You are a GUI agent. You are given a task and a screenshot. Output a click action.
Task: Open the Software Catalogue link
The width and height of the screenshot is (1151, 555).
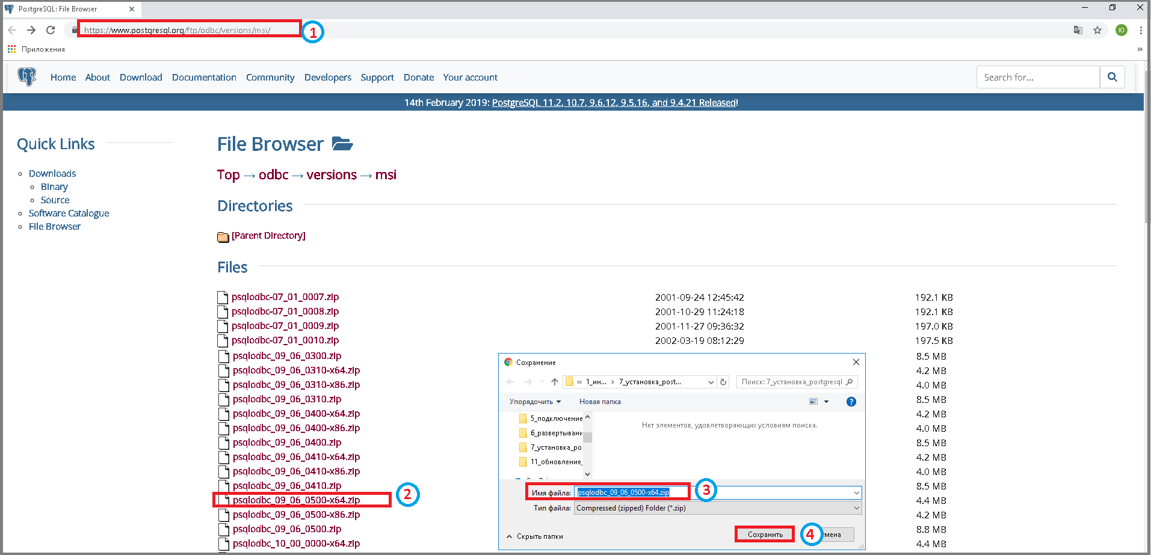click(69, 213)
